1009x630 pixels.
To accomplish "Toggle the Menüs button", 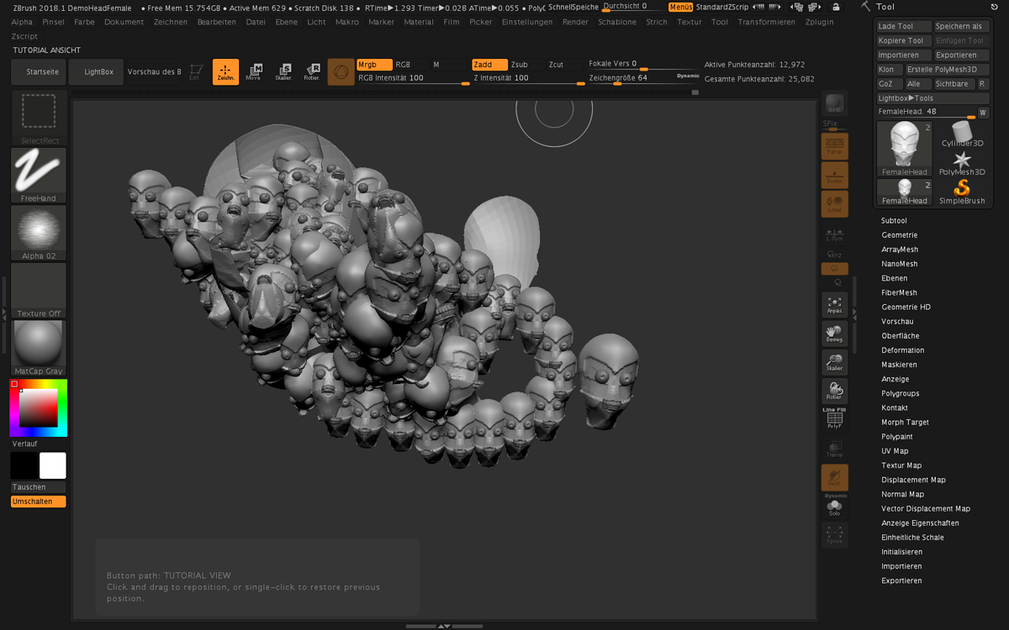I will point(681,7).
